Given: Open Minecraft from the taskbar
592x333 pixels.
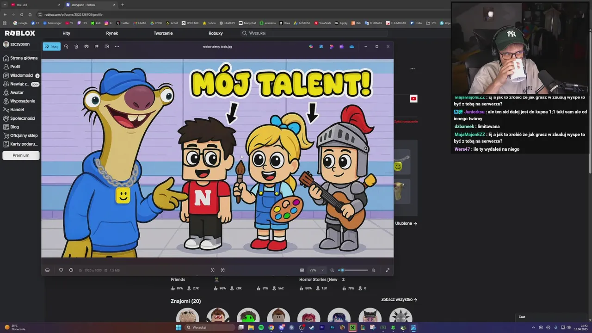Looking at the screenshot, I should pyautogui.click(x=352, y=327).
